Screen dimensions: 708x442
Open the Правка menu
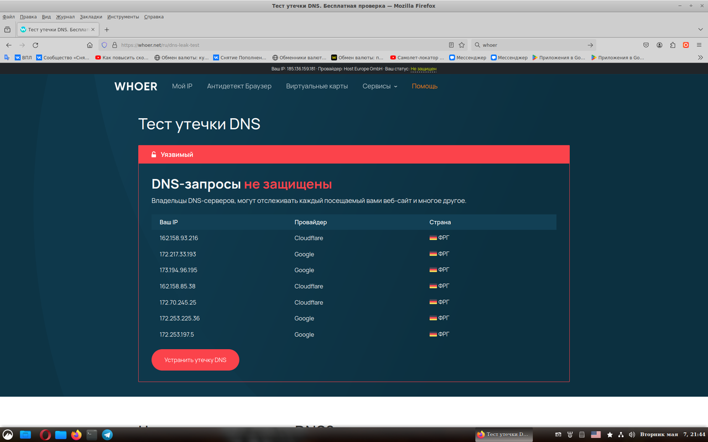coord(28,17)
